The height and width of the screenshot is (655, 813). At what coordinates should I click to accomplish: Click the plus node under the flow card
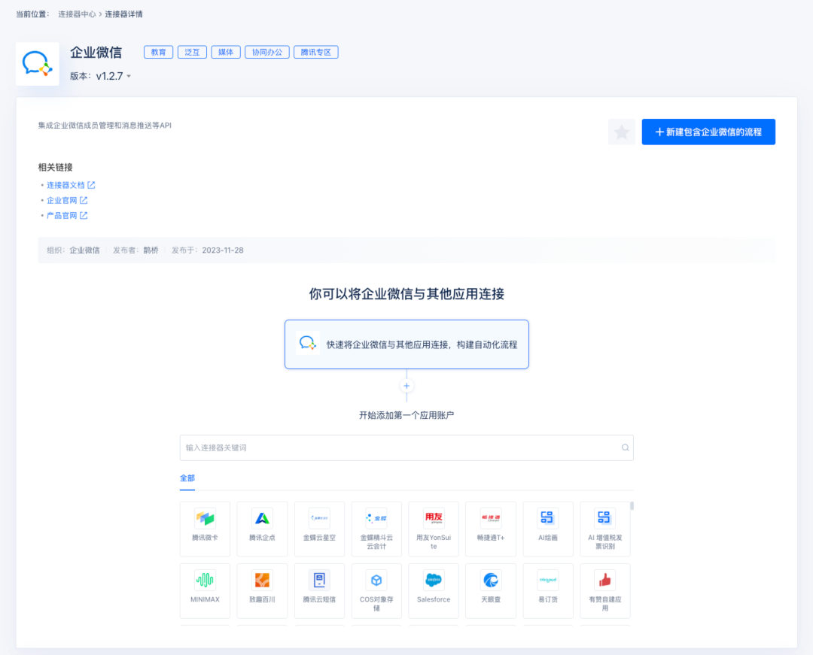point(406,386)
